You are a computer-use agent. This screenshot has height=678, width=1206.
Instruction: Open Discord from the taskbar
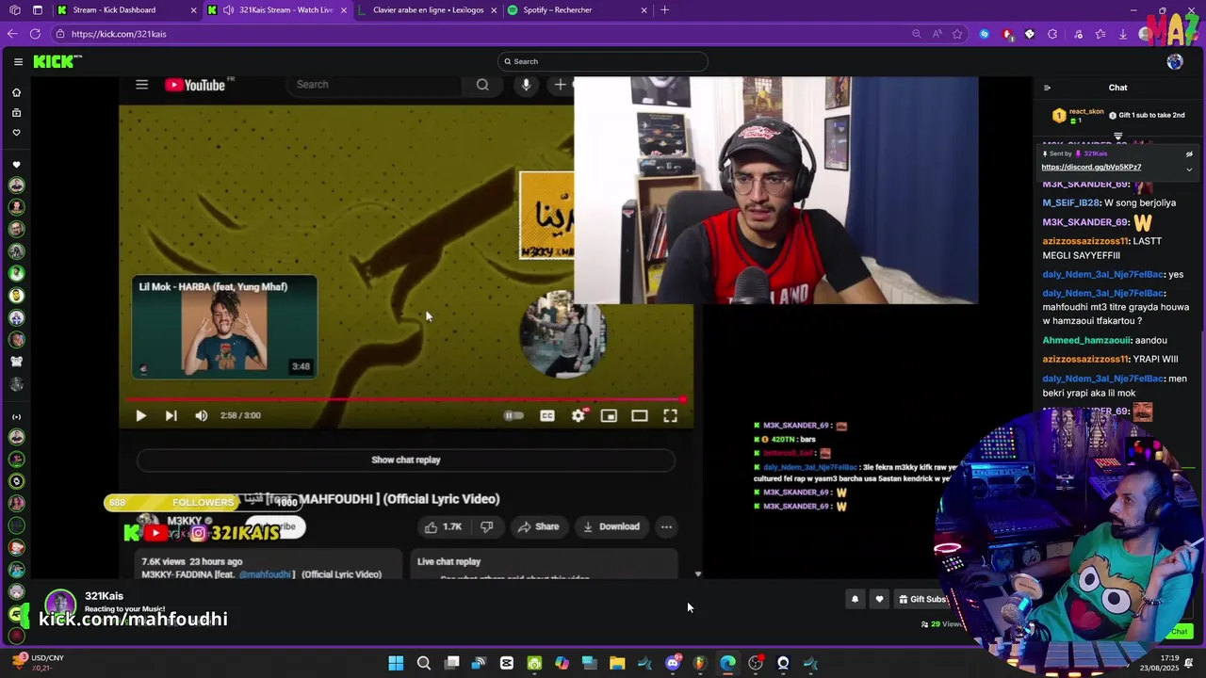point(673,664)
